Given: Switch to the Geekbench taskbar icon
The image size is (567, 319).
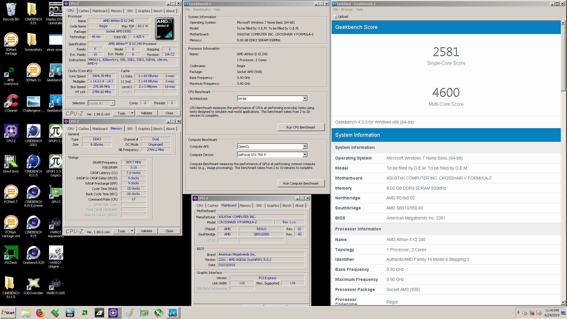Looking at the screenshot, I should 173,313.
